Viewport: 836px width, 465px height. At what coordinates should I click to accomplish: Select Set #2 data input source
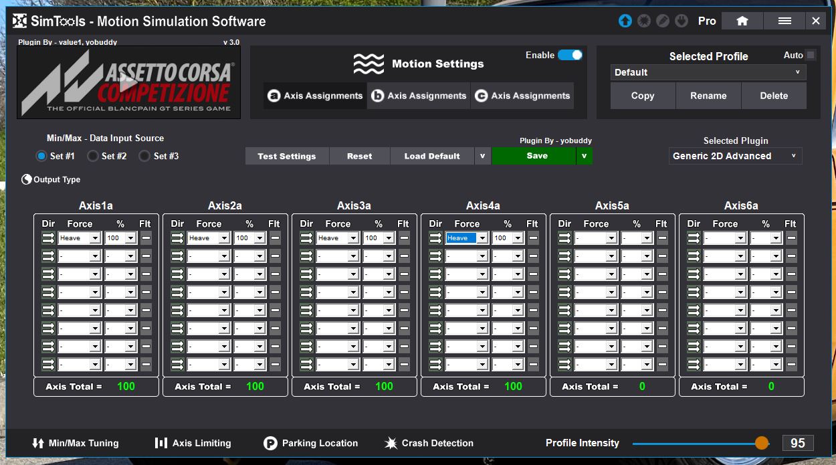[x=93, y=156]
